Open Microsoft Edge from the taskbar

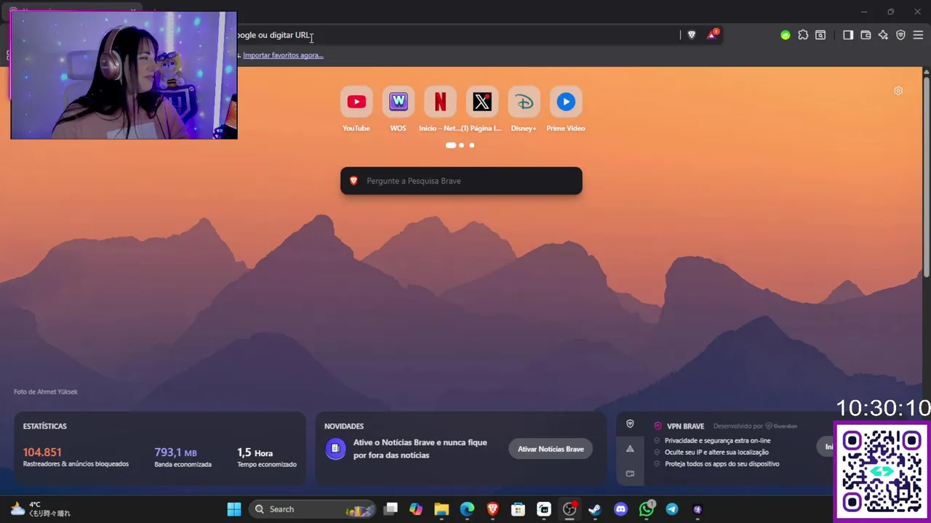pyautogui.click(x=467, y=509)
